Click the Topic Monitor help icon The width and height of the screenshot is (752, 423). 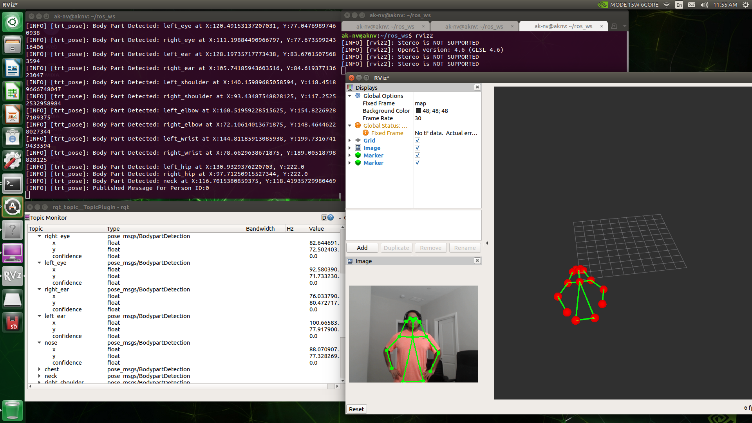[331, 218]
